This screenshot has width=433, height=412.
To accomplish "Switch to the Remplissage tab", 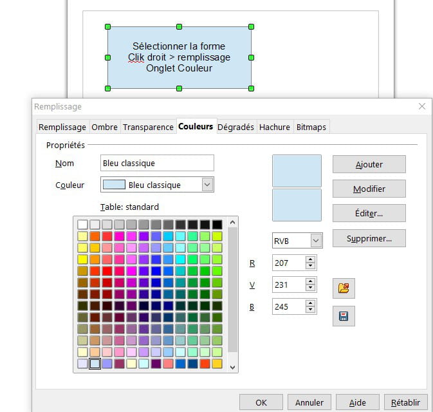I will [62, 127].
